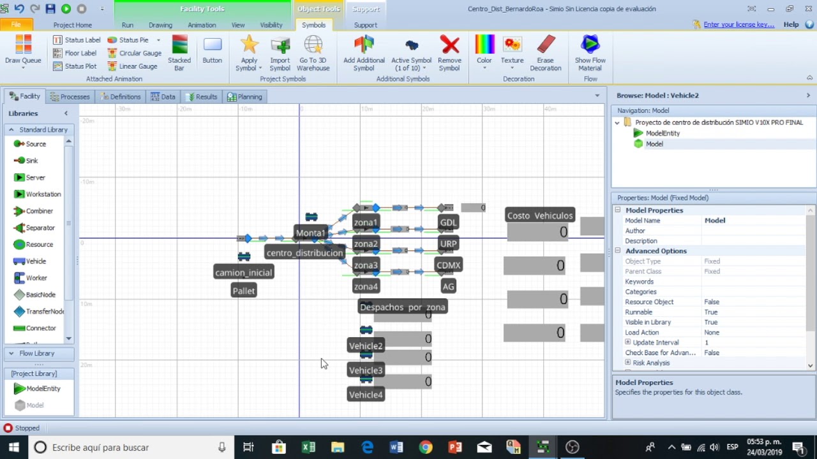817x459 pixels.
Task: Expand the Risk Analysis property
Action: tap(628, 363)
